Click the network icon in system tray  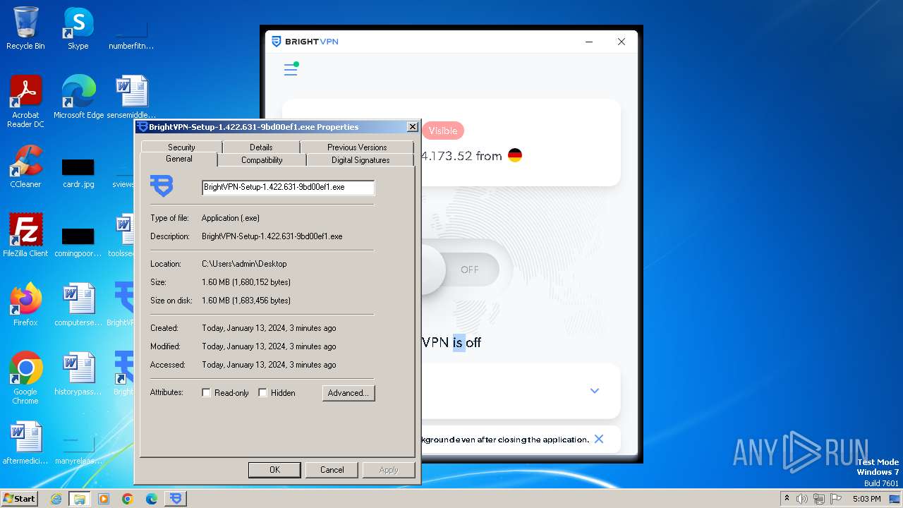pyautogui.click(x=819, y=499)
